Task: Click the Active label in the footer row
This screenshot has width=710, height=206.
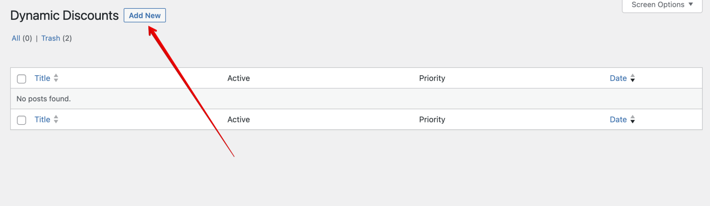Action: [x=239, y=119]
